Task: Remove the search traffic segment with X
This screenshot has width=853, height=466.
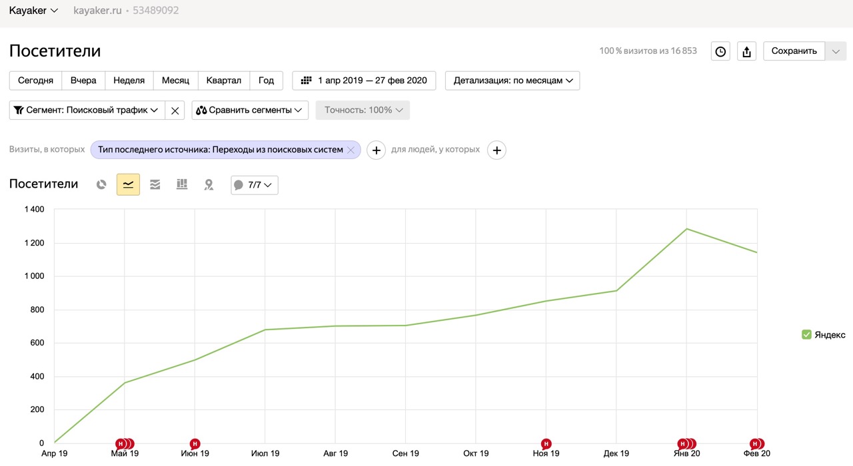Action: click(175, 111)
